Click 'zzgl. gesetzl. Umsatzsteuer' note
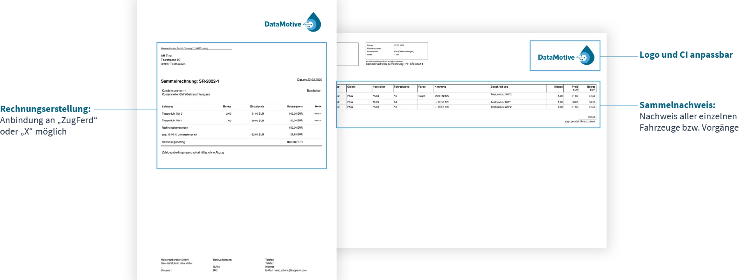This screenshot has width=748, height=280. pos(580,122)
